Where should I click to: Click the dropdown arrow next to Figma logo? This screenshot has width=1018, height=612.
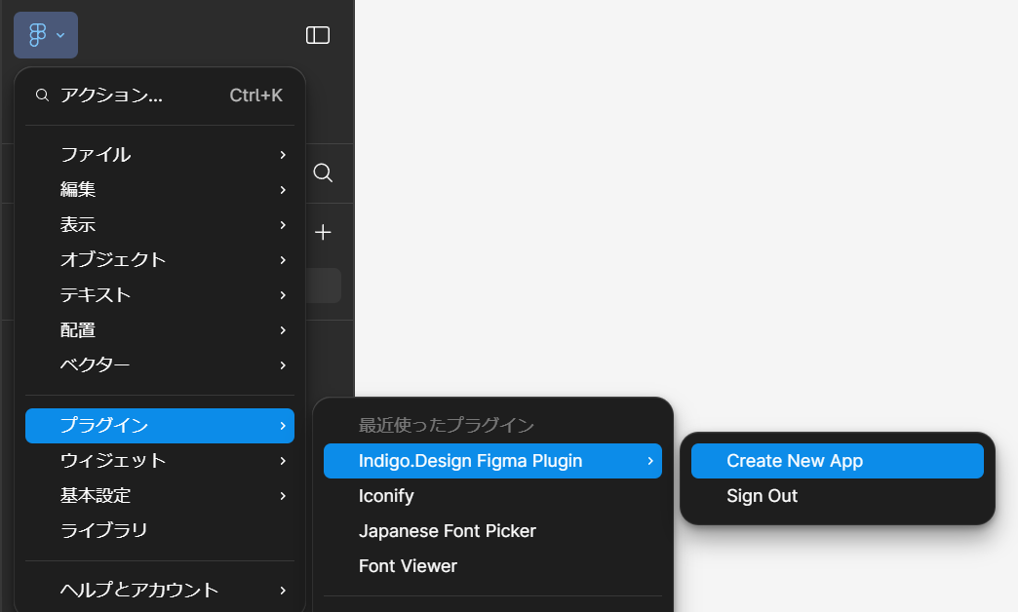pos(60,35)
